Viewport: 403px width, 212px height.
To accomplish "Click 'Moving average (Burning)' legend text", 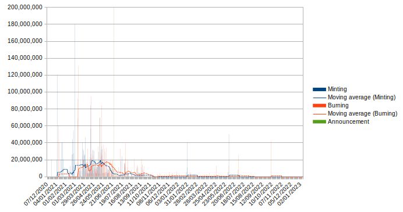I will (362, 114).
